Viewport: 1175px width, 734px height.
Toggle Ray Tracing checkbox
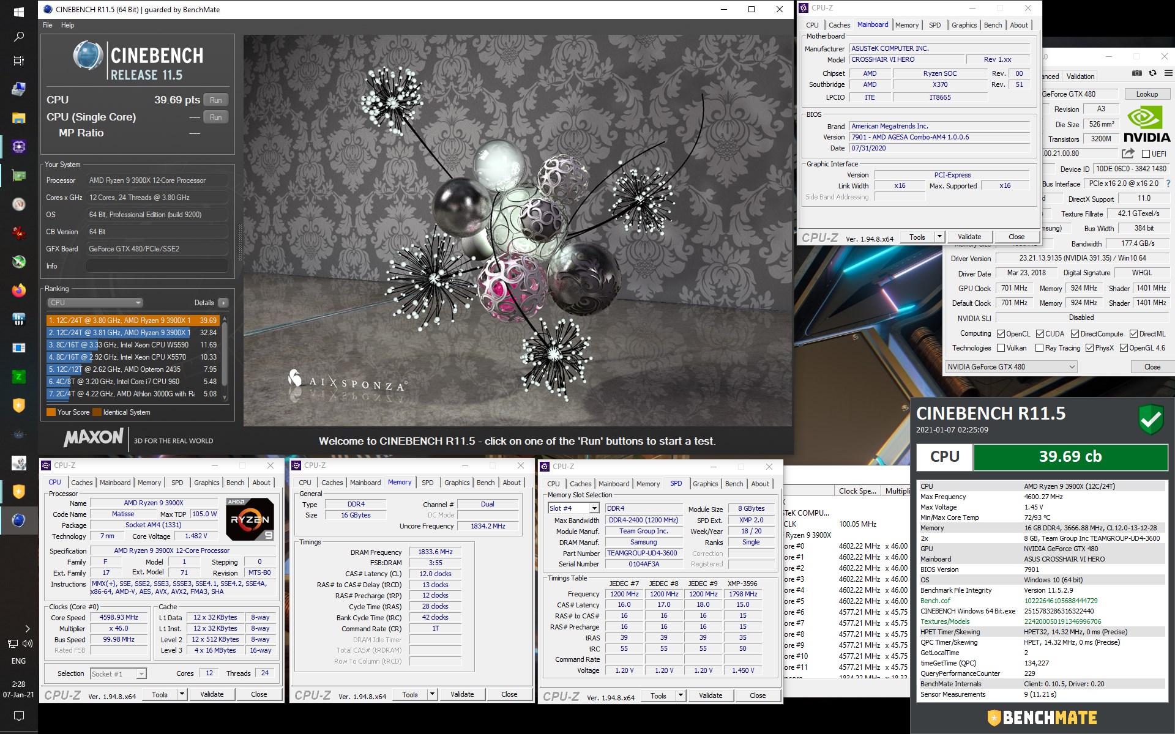1039,348
